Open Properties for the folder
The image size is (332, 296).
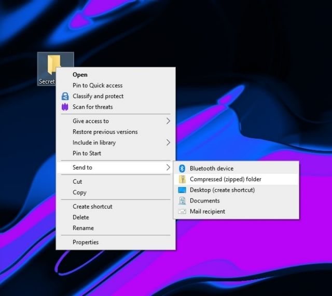[x=85, y=242]
